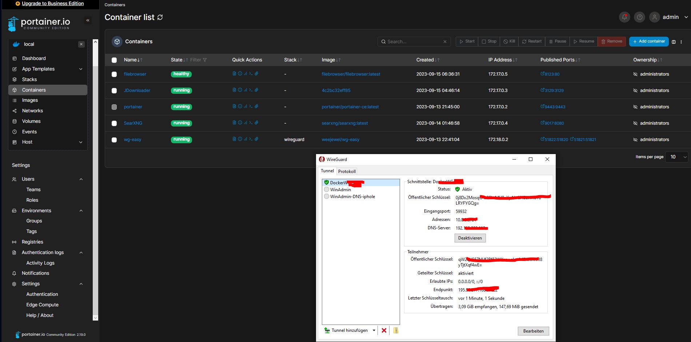This screenshot has height=342, width=691.
Task: Attach to the wg-easy container
Action: (x=256, y=139)
